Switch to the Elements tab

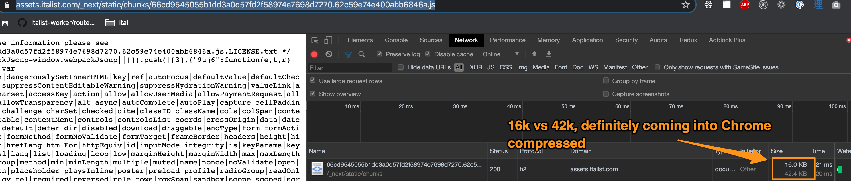pyautogui.click(x=360, y=40)
